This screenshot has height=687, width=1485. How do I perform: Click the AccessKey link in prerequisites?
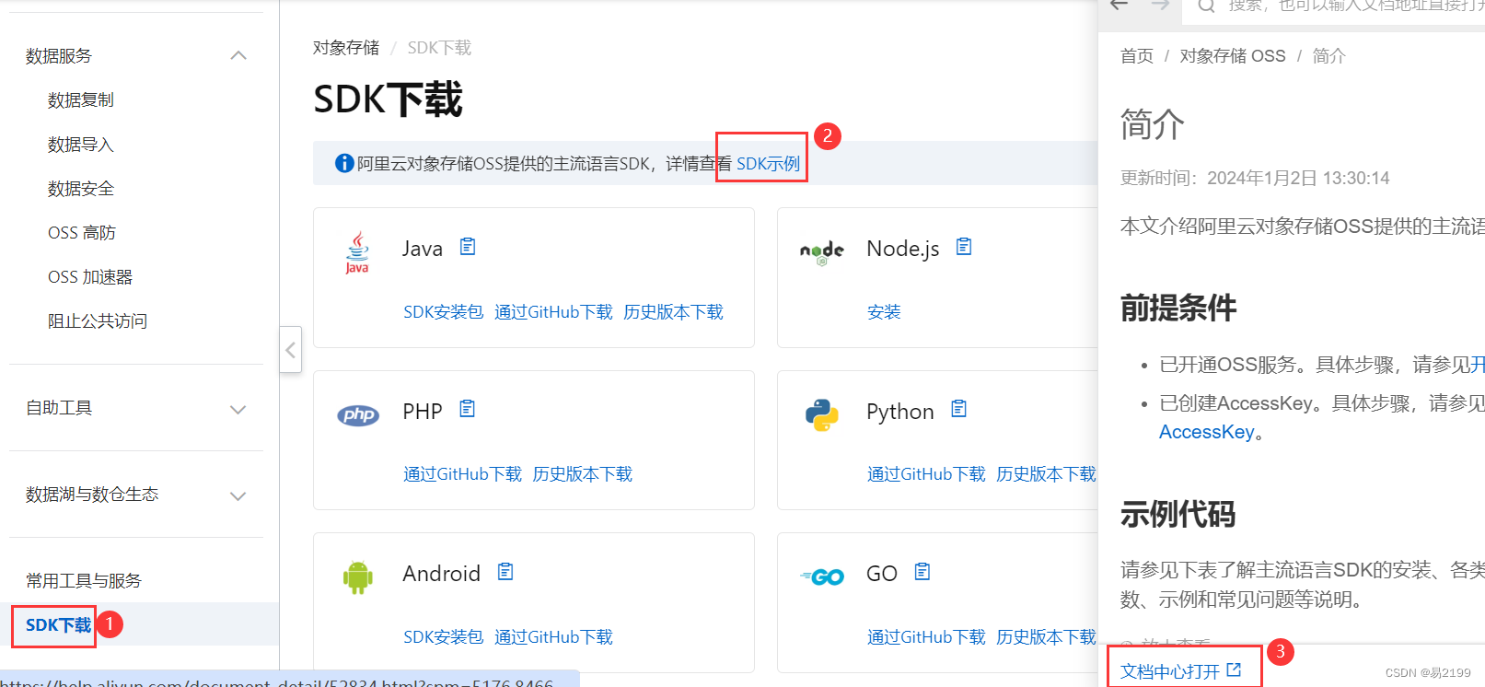(1206, 432)
